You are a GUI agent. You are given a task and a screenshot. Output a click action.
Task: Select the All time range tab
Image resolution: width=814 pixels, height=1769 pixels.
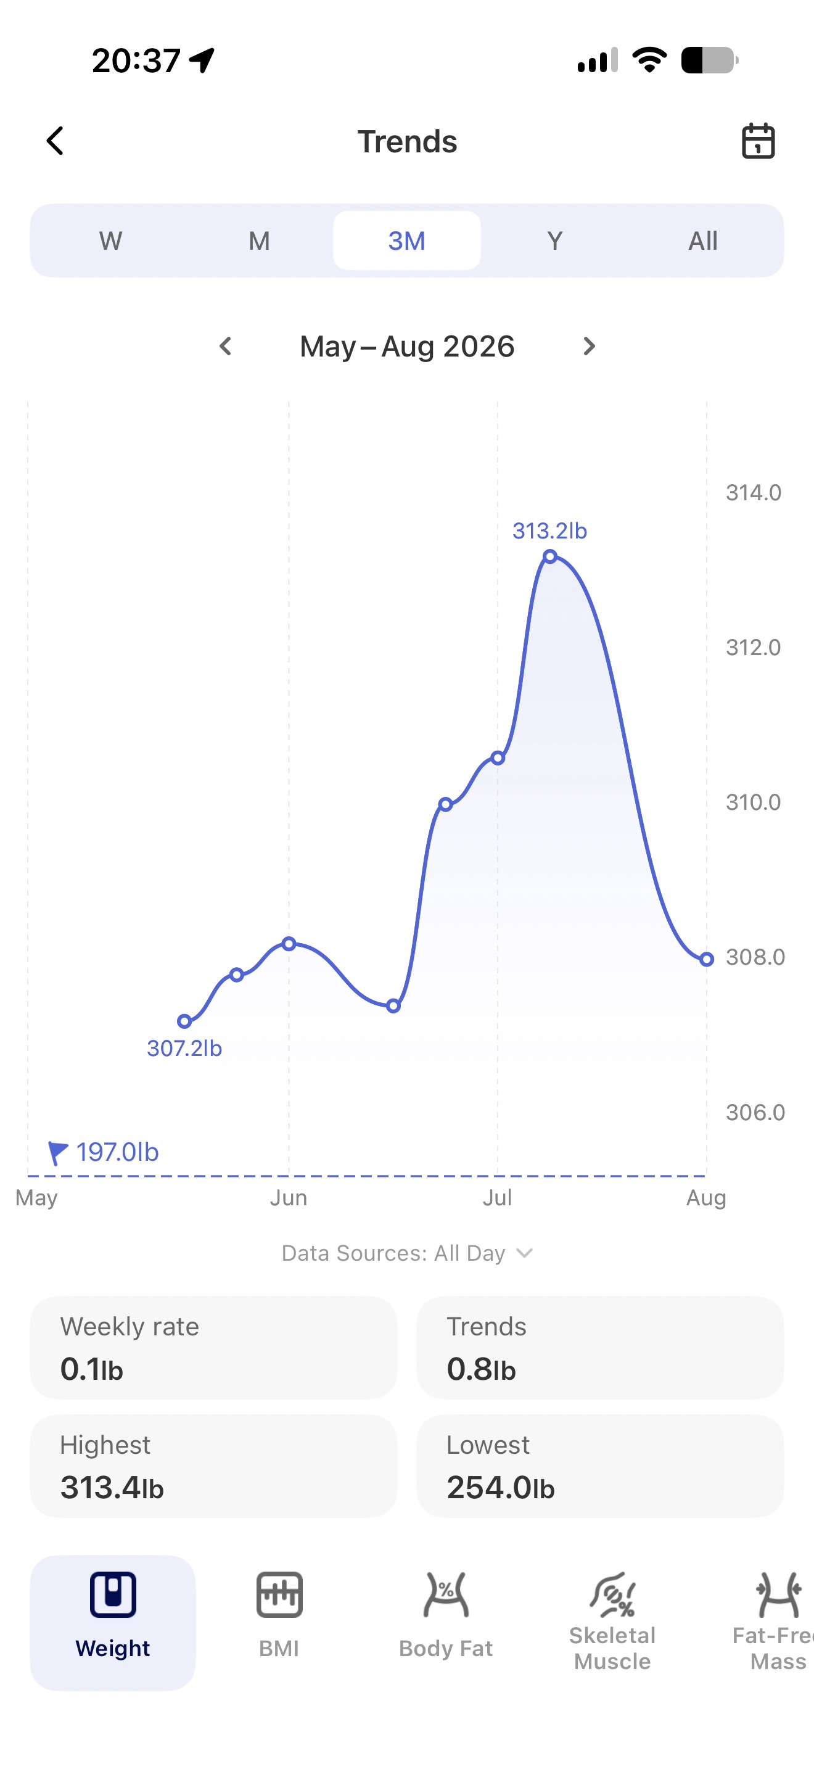click(703, 241)
